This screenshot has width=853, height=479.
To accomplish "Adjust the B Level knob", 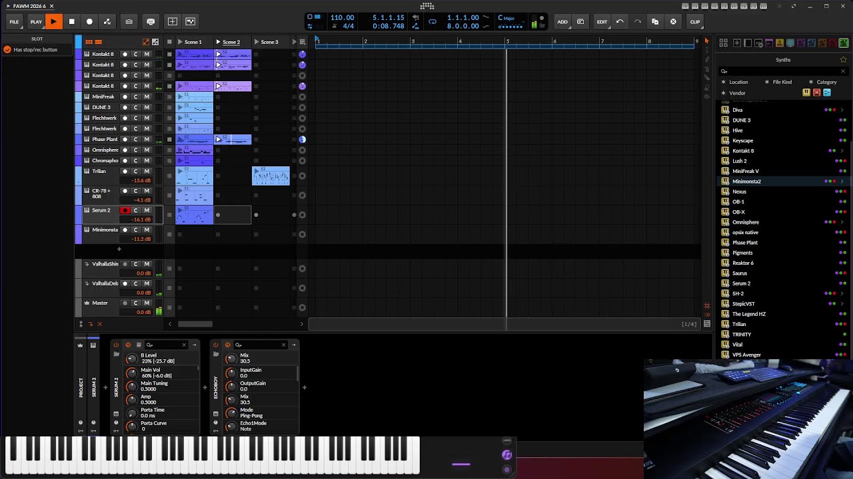I will (x=131, y=359).
